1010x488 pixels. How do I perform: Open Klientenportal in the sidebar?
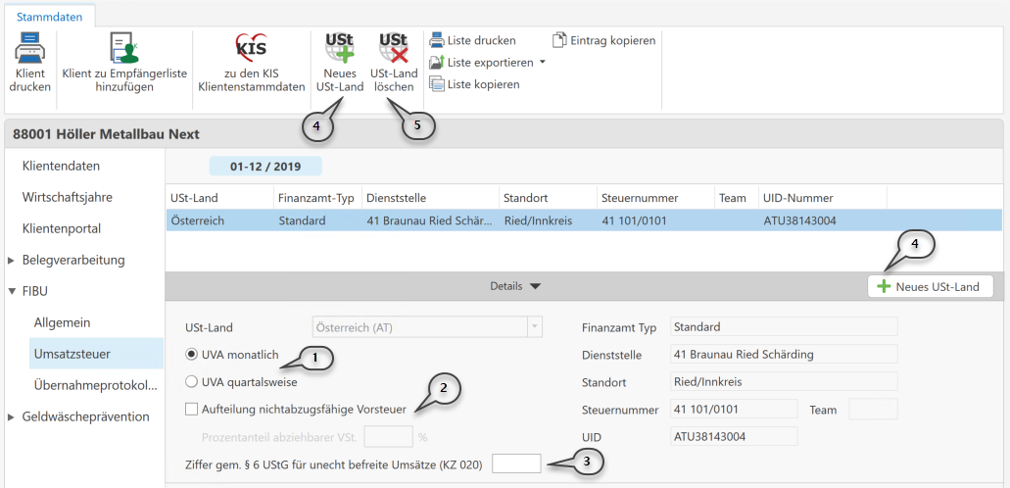(x=61, y=228)
